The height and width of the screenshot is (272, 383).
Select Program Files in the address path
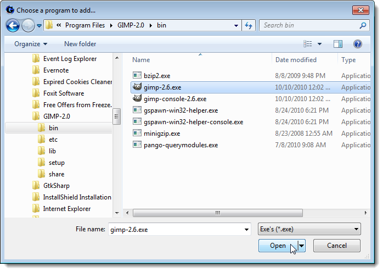pyautogui.click(x=85, y=25)
